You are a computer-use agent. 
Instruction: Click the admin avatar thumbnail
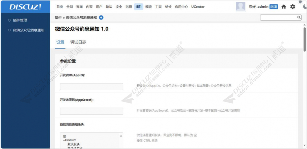[241, 7]
